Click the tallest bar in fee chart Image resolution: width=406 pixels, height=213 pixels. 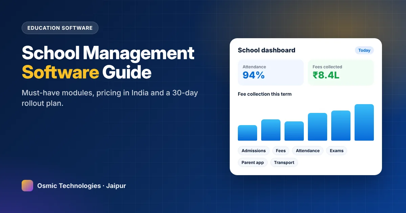coord(364,122)
